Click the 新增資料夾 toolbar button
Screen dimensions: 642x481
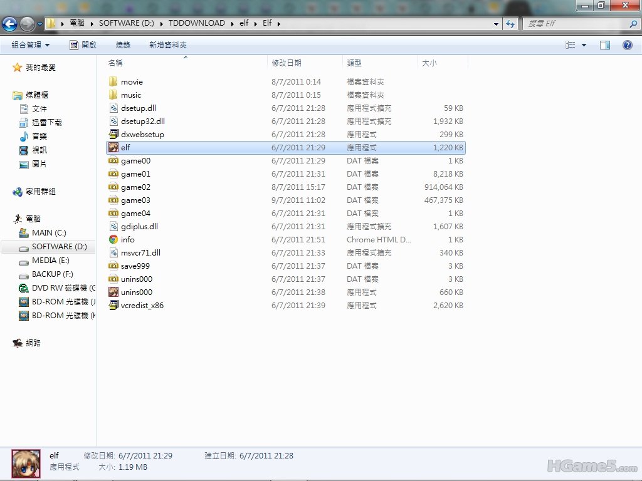(168, 45)
